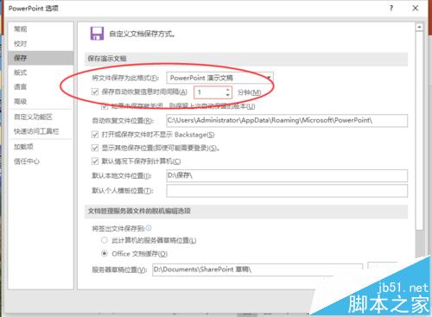Click the scrollbar up arrow

coord(419,27)
